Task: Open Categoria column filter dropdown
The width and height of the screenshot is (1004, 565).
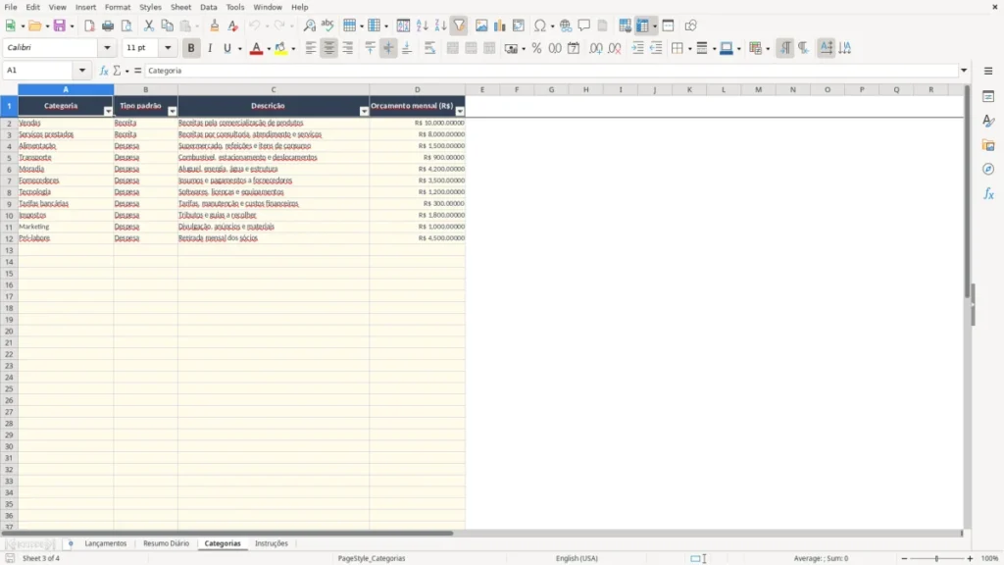Action: pyautogui.click(x=108, y=111)
